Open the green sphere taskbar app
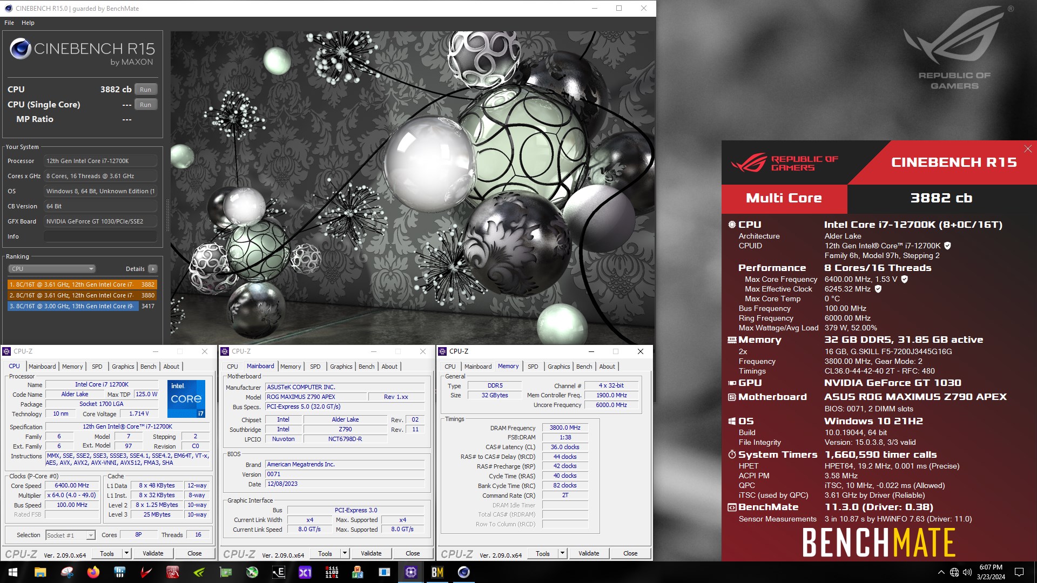Screen dimensions: 1037x583 pos(252,572)
